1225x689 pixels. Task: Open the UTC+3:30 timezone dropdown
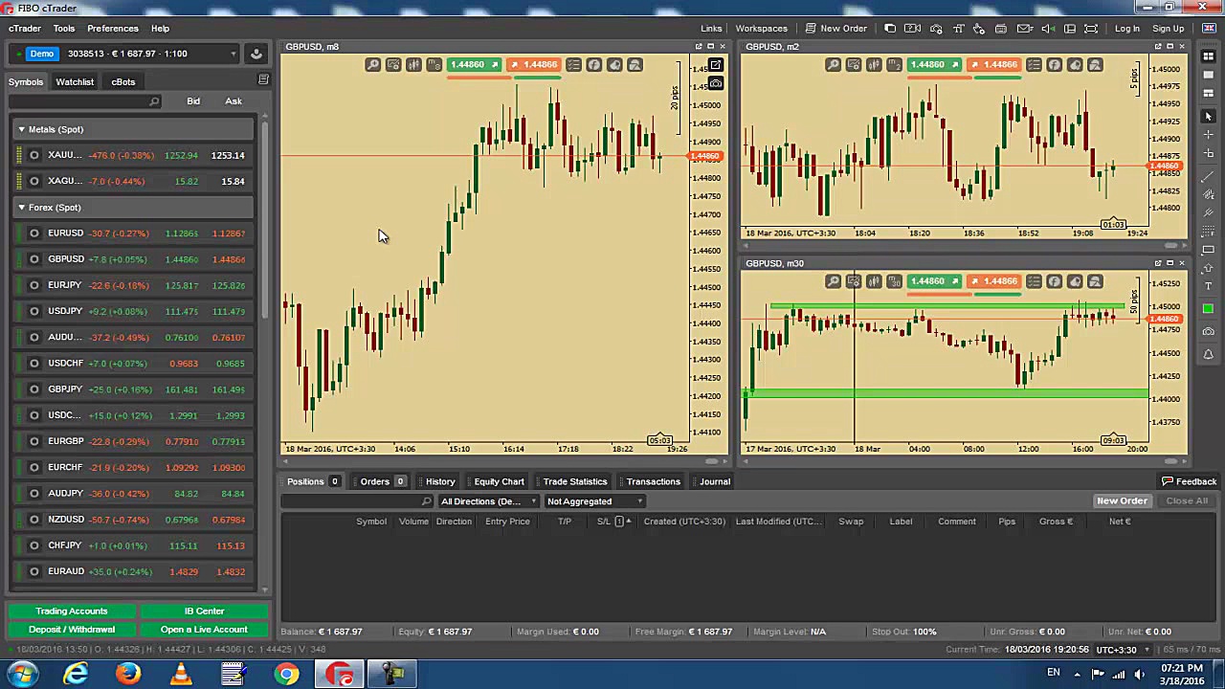coord(1122,650)
